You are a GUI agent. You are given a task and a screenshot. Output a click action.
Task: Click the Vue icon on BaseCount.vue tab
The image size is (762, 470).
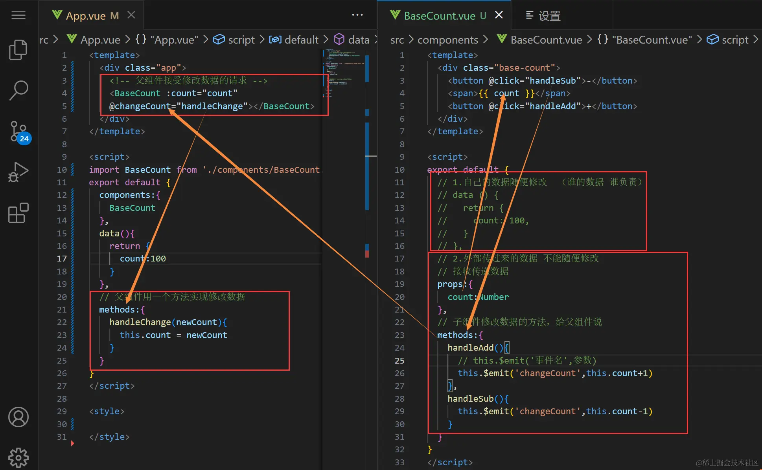click(396, 15)
